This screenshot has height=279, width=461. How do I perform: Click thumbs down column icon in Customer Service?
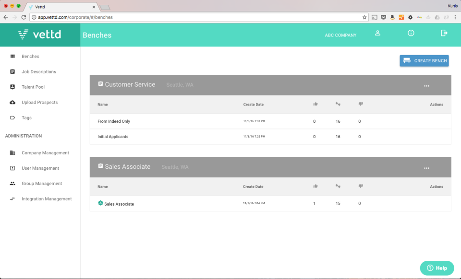pos(361,104)
